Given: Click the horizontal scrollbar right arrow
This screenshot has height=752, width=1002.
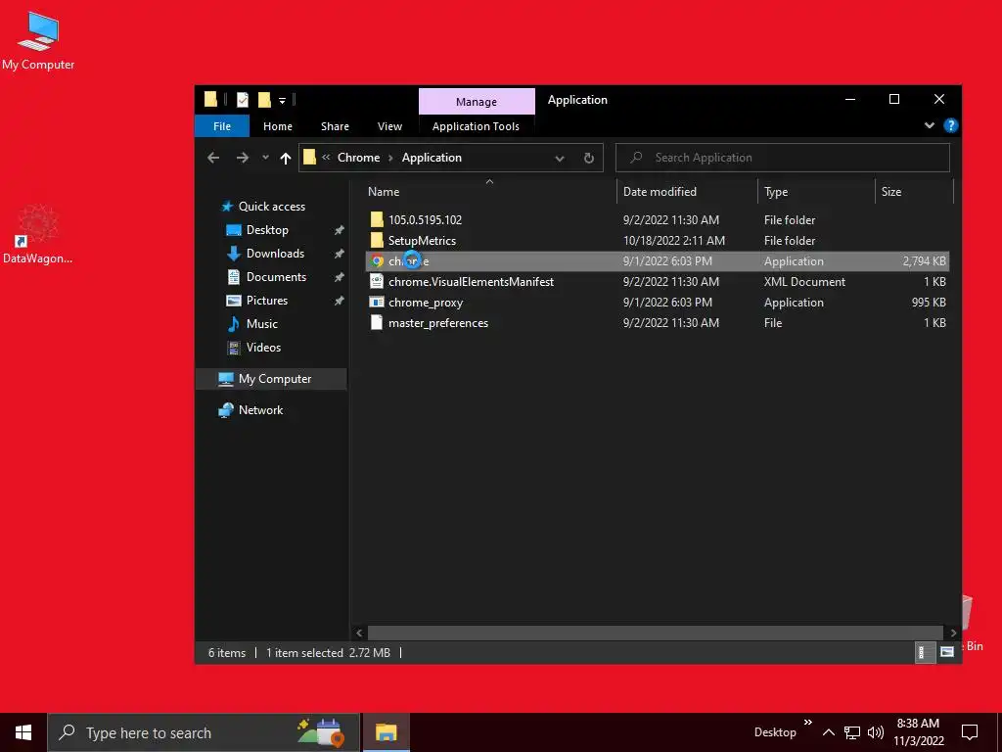Looking at the screenshot, I should (x=953, y=634).
